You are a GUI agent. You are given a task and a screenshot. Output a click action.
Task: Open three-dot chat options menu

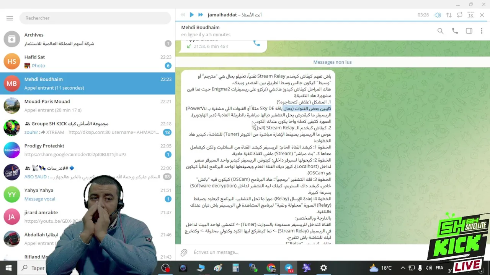pyautogui.click(x=482, y=31)
